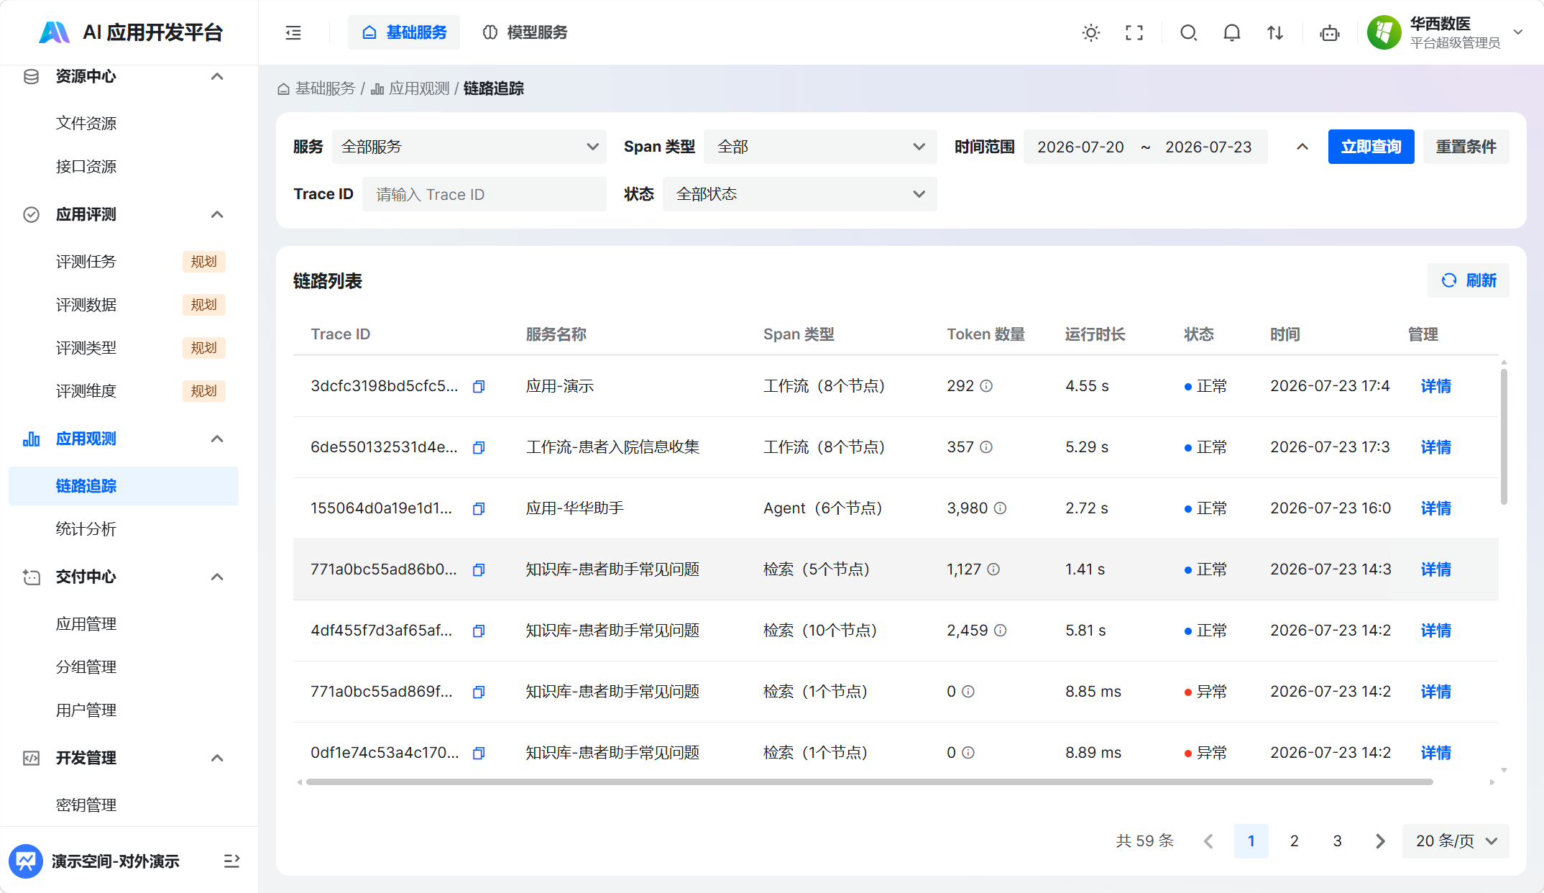Viewport: 1544px width, 893px height.
Task: Click the home icon in breadcrumb
Action: (x=283, y=89)
